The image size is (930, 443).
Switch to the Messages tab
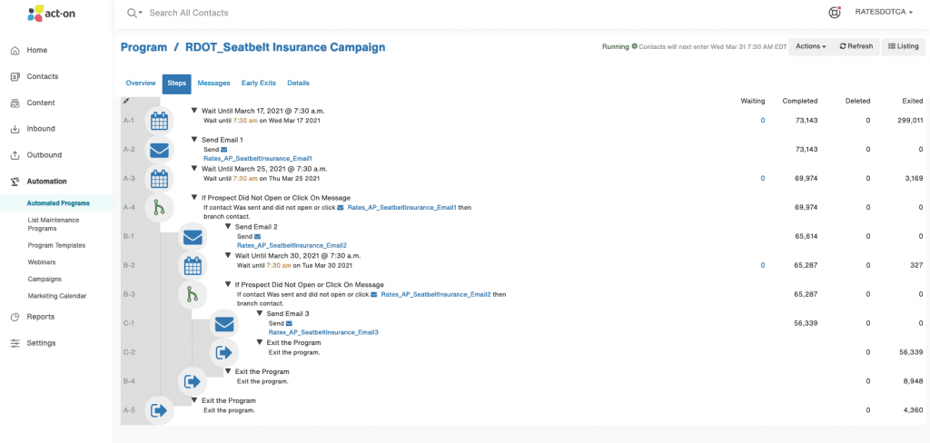coord(213,83)
